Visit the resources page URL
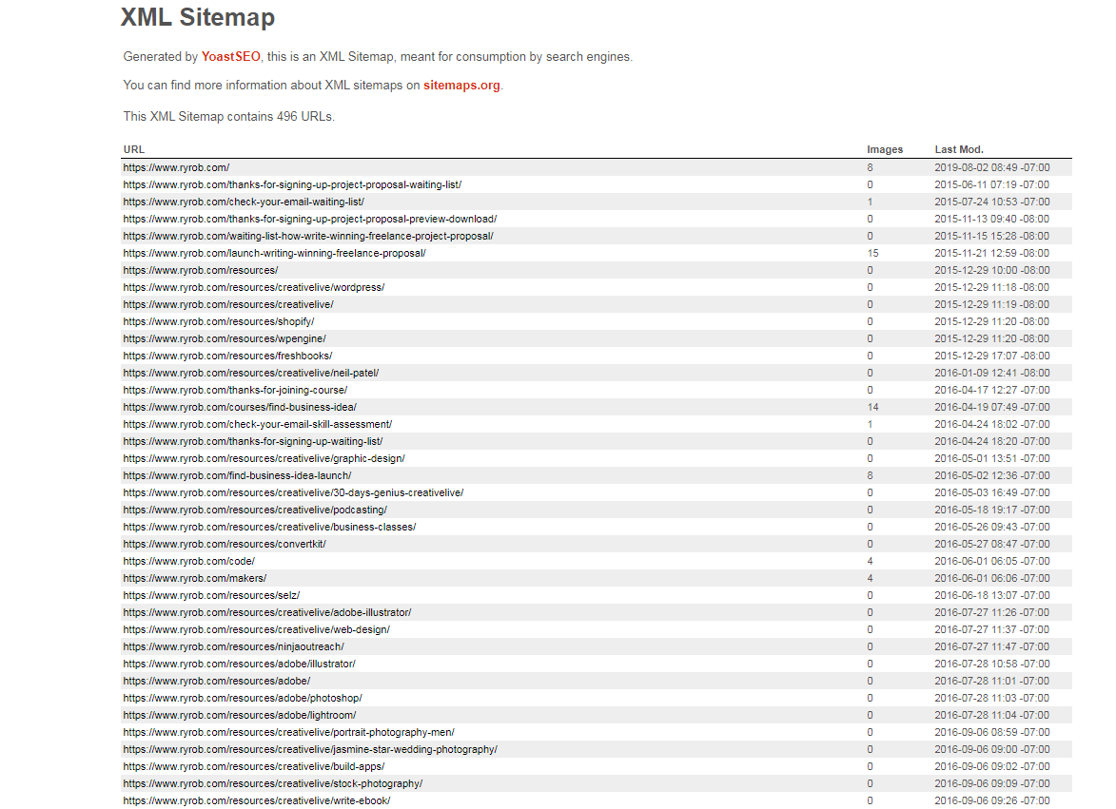This screenshot has height=809, width=1116. click(x=200, y=270)
